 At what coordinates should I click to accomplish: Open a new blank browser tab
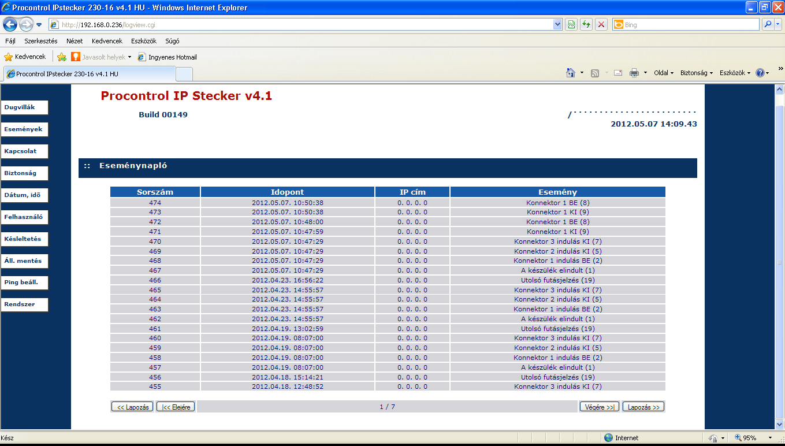click(184, 74)
